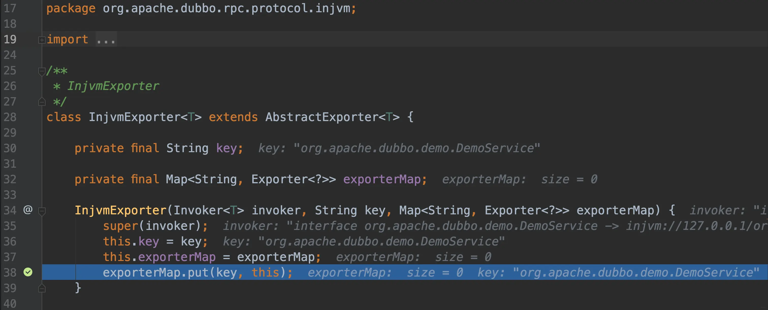Click the @ gutter icon on line 34
Image resolution: width=768 pixels, height=310 pixels.
click(x=28, y=210)
